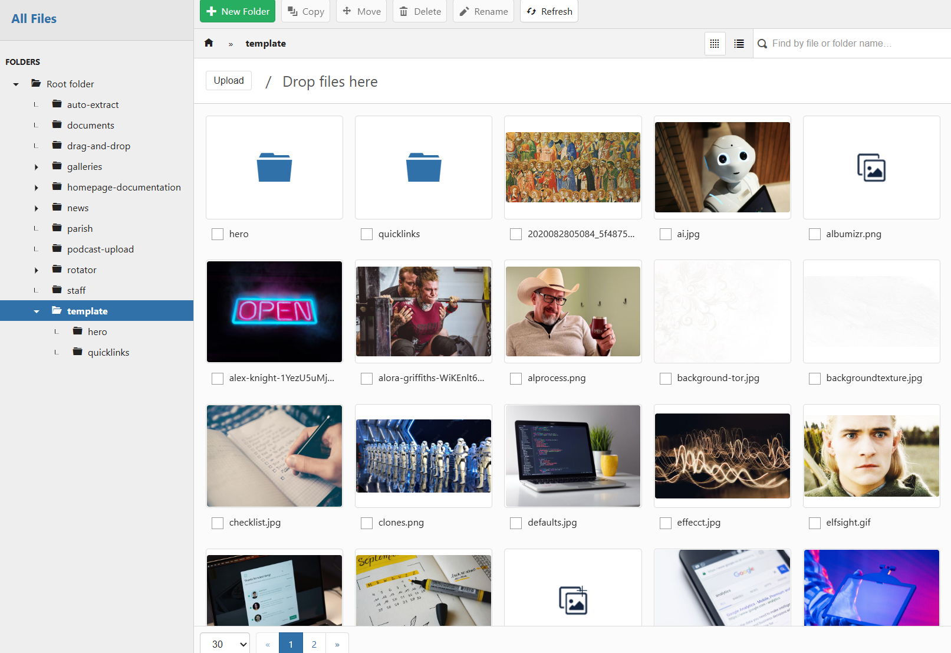This screenshot has width=951, height=653.
Task: Check the hero folder checkbox
Action: pos(218,234)
